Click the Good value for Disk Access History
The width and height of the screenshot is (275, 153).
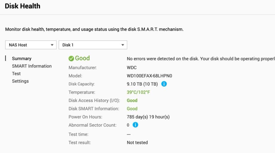pyautogui.click(x=132, y=100)
